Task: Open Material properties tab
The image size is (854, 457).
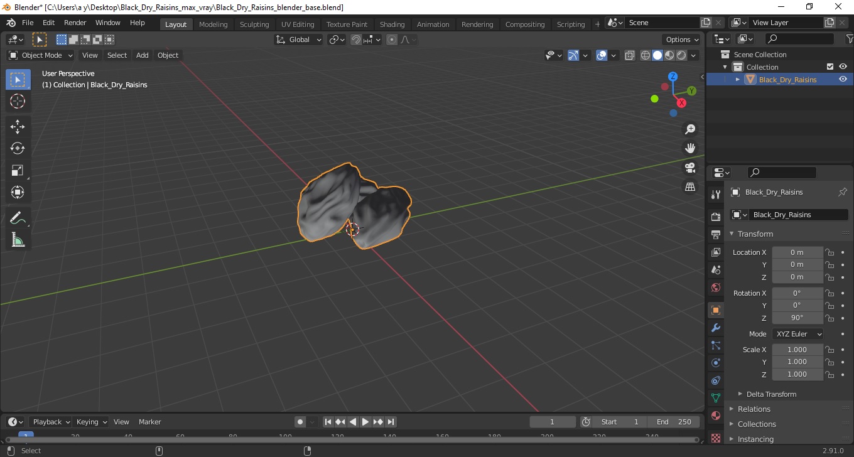Action: pyautogui.click(x=715, y=416)
